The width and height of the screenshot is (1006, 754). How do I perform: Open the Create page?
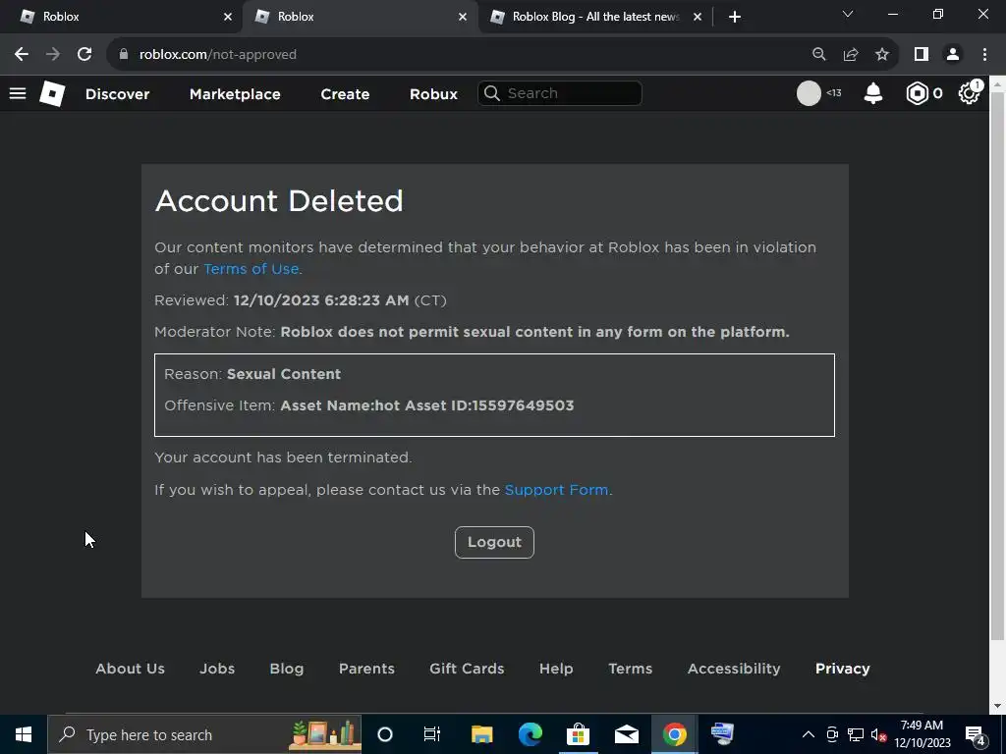(x=345, y=94)
